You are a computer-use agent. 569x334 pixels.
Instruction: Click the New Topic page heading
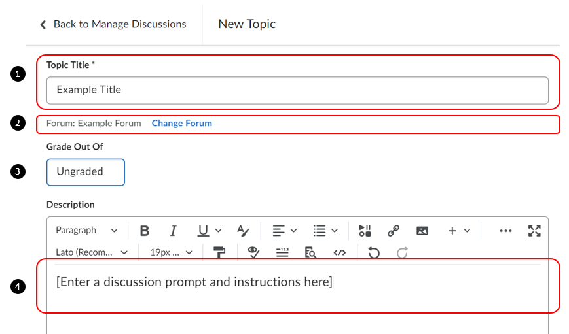click(x=247, y=24)
